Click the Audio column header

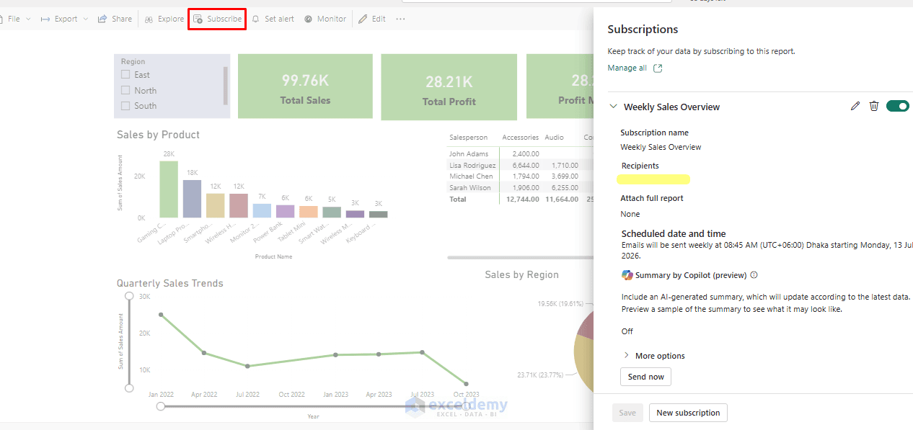(x=554, y=137)
